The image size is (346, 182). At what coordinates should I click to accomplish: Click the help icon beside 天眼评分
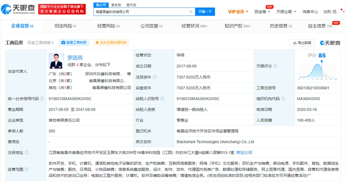coord(275,66)
